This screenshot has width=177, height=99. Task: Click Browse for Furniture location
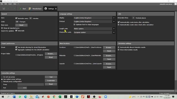109,48
